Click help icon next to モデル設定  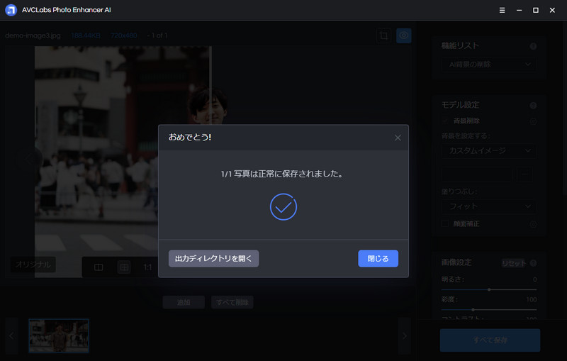(x=533, y=105)
